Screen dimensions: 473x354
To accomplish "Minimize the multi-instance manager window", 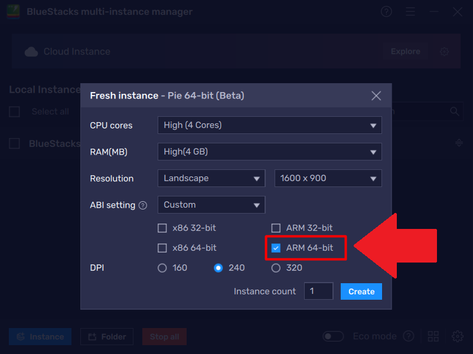I will 434,12.
